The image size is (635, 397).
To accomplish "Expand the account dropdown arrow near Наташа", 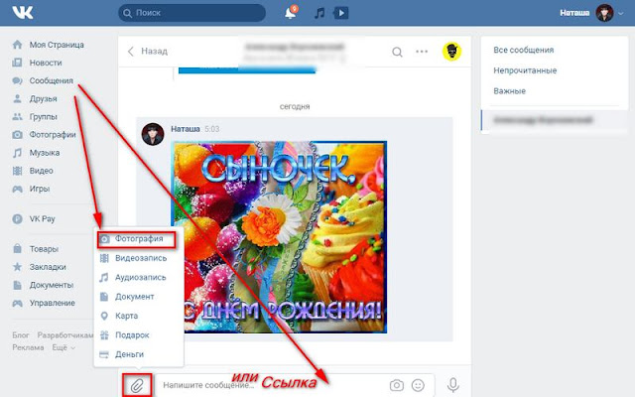I will pyautogui.click(x=621, y=13).
